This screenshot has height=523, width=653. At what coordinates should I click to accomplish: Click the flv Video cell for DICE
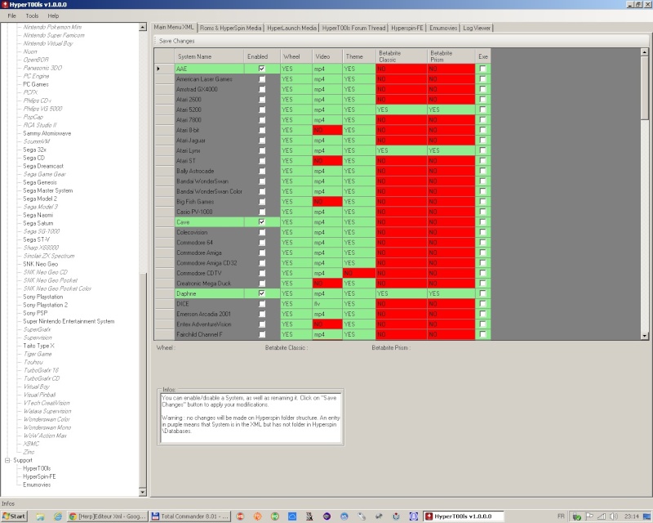click(327, 304)
